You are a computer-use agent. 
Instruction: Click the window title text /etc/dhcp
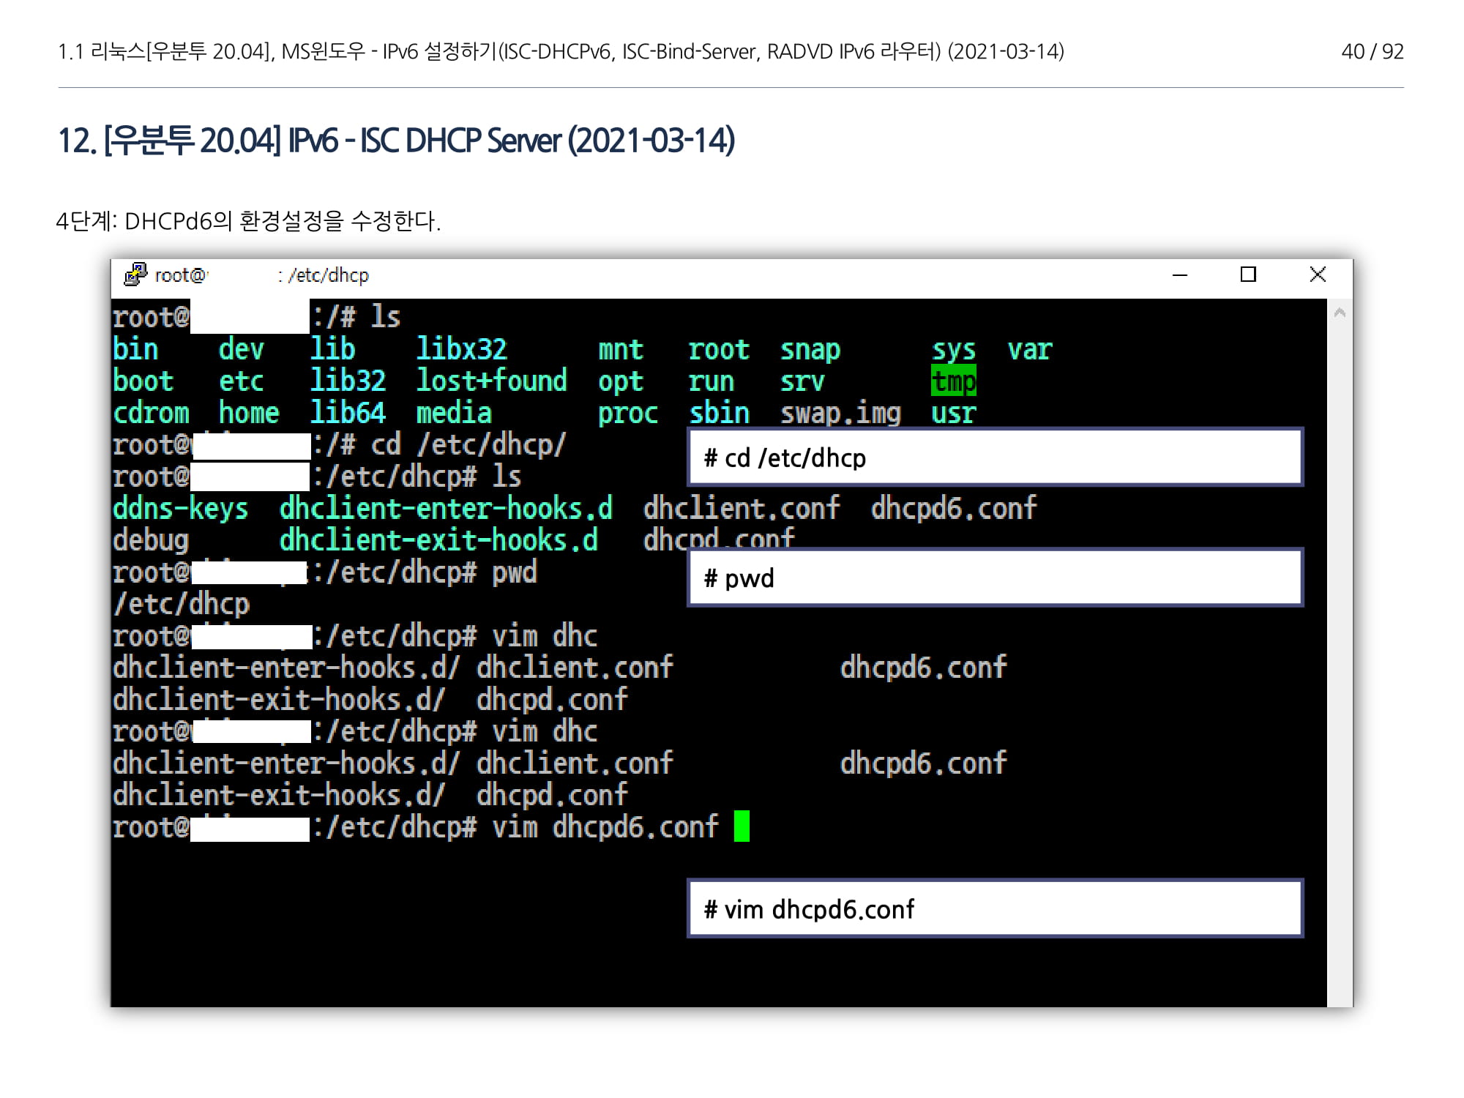click(328, 275)
